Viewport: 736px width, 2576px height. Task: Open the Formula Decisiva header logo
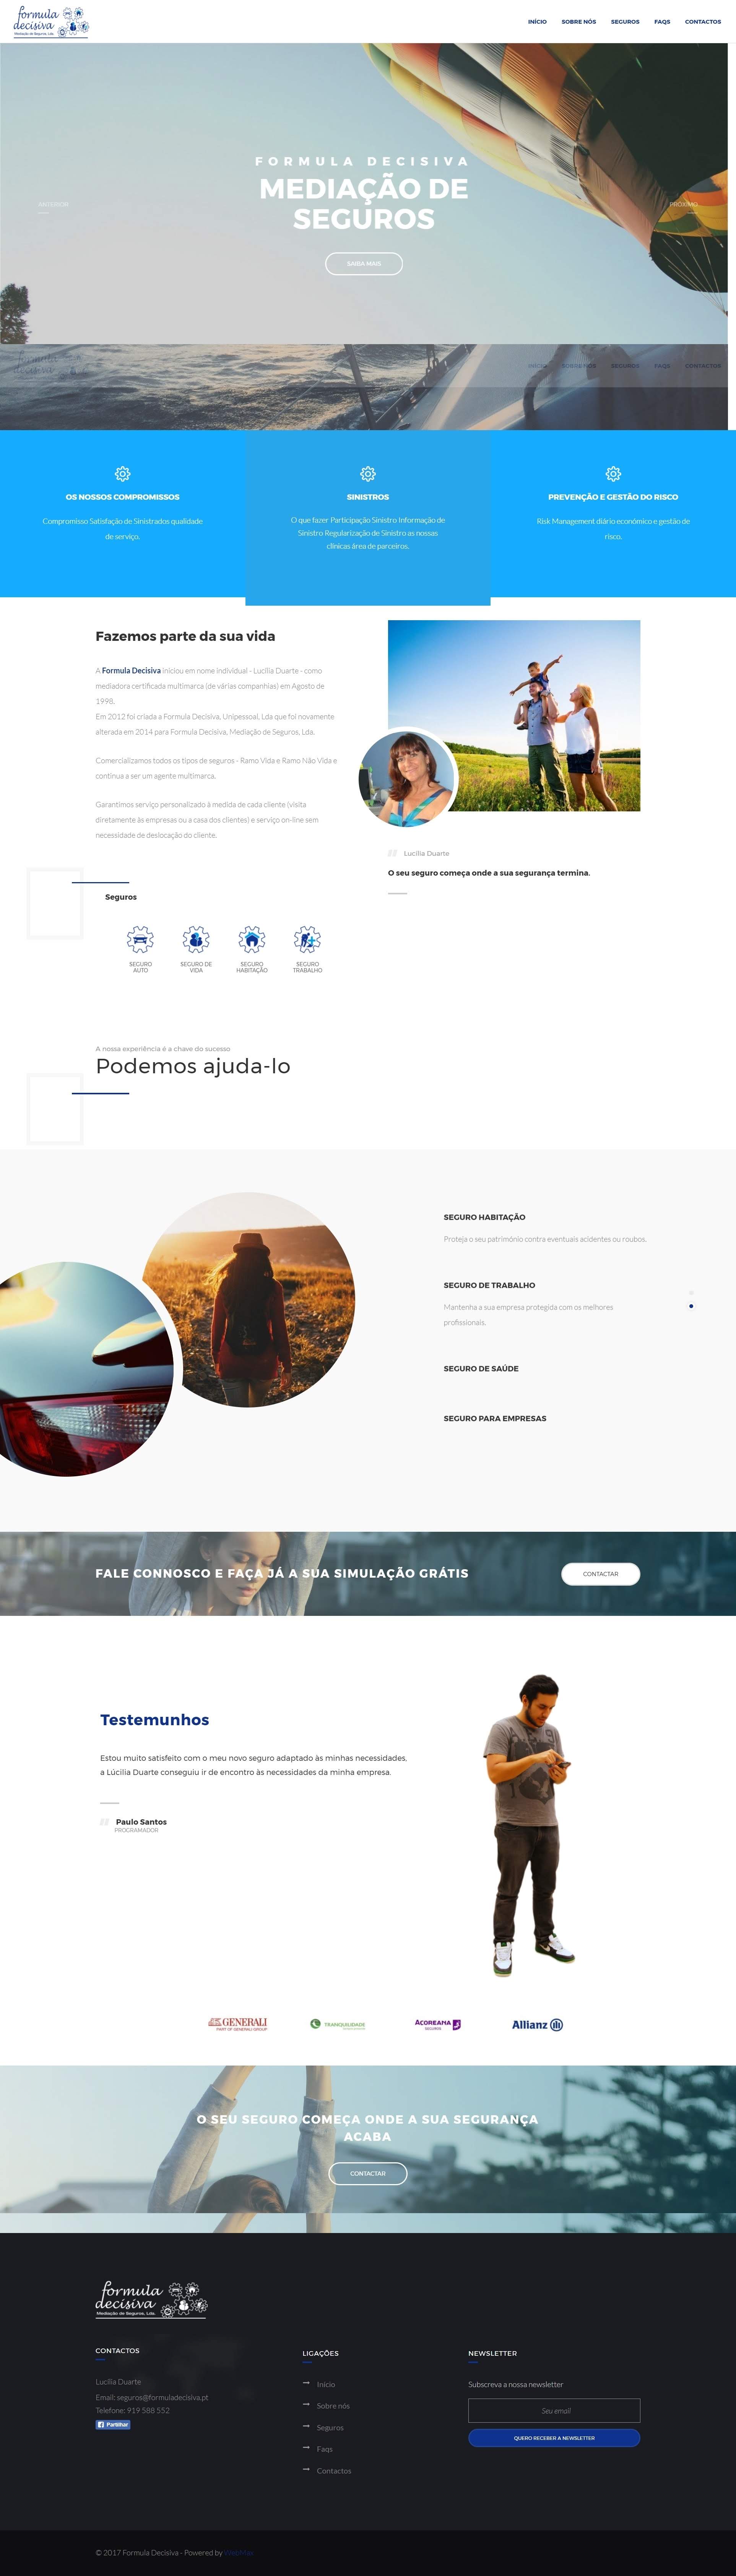pos(50,22)
